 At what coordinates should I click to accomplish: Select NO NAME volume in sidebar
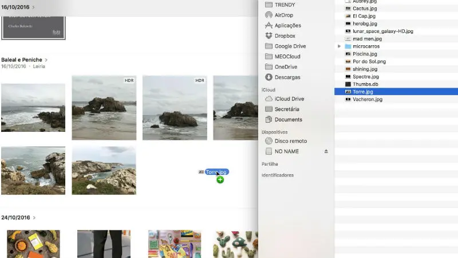282,151
